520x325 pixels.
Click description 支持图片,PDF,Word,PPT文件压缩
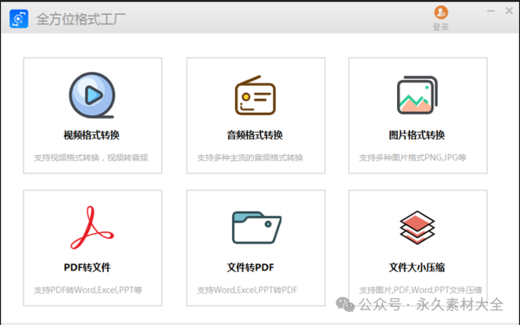(420, 290)
